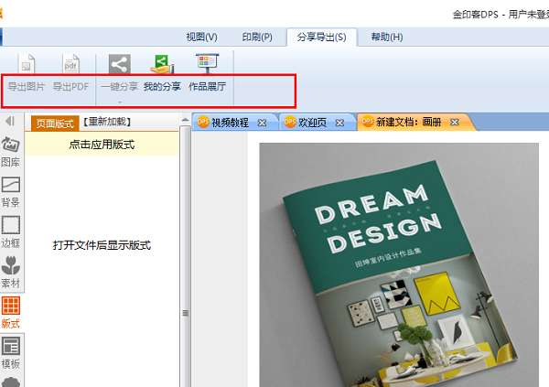Image resolution: width=549 pixels, height=387 pixels.
Task: Switch to the 视频教程 document tab
Action: [231, 123]
